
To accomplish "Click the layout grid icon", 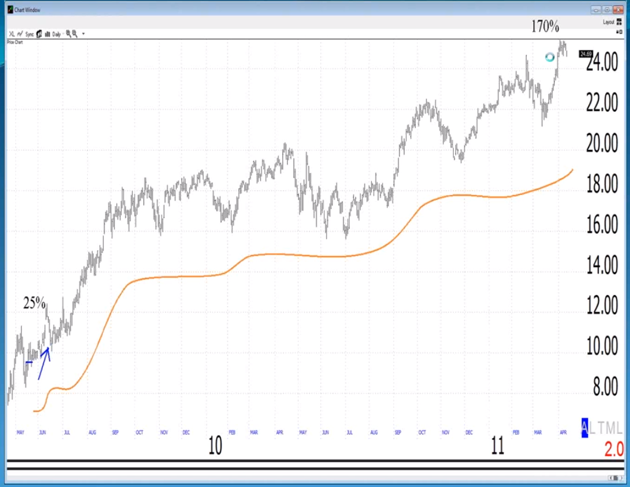I will click(x=619, y=22).
